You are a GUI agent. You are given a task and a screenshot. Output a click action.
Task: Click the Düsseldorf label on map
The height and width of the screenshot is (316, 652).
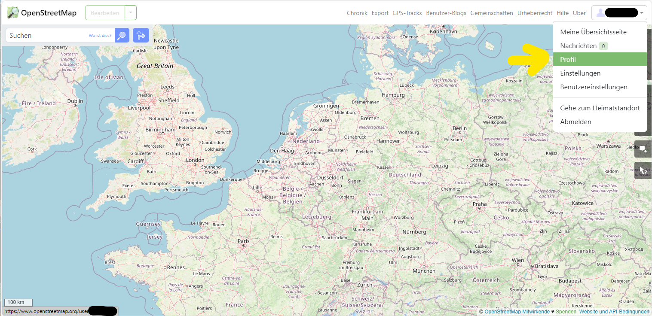[330, 177]
